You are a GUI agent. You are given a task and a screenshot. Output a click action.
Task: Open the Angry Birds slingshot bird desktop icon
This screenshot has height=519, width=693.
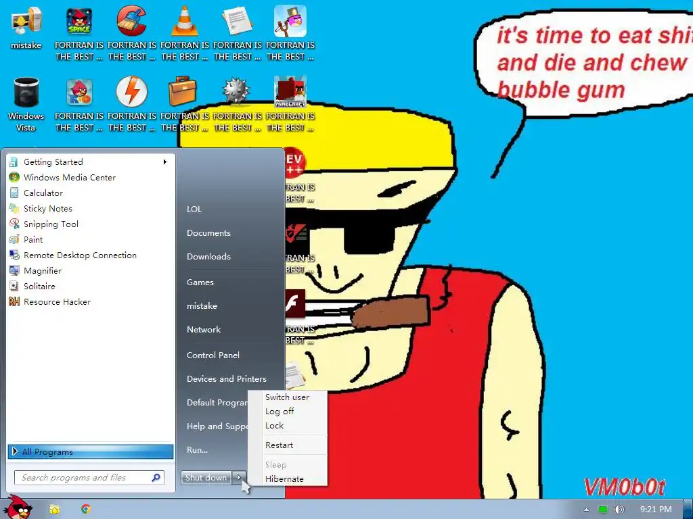point(290,21)
